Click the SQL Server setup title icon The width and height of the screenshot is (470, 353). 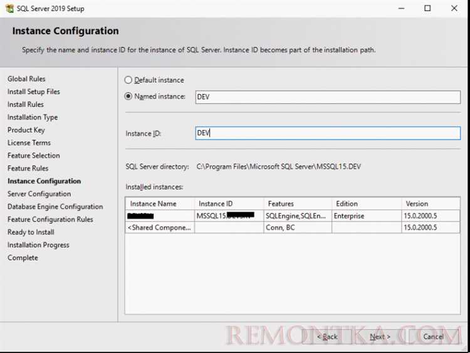coord(9,8)
